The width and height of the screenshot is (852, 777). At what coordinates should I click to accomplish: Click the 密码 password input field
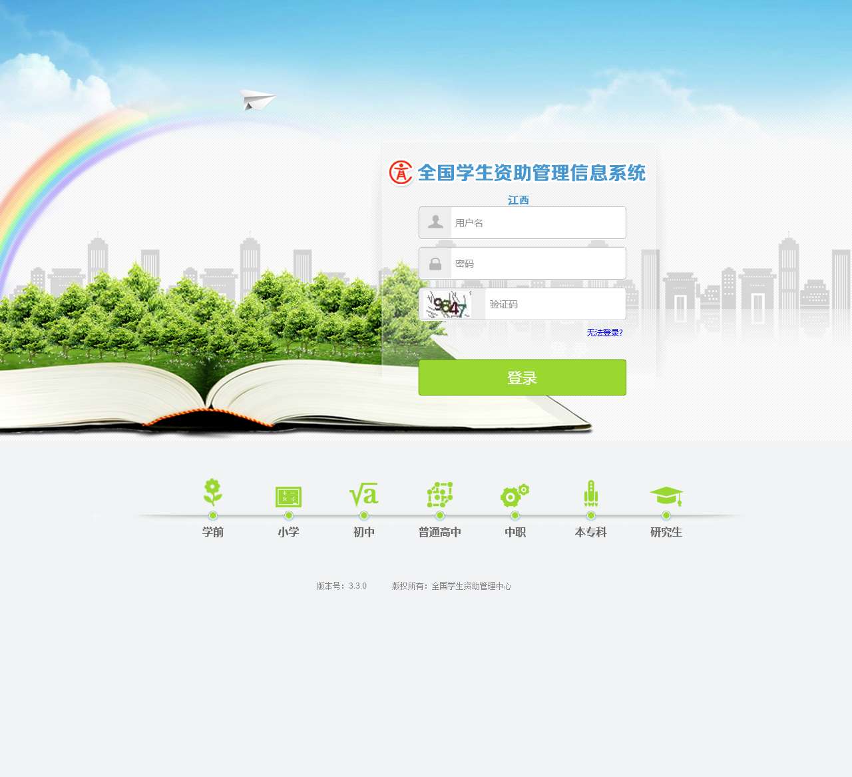(538, 263)
